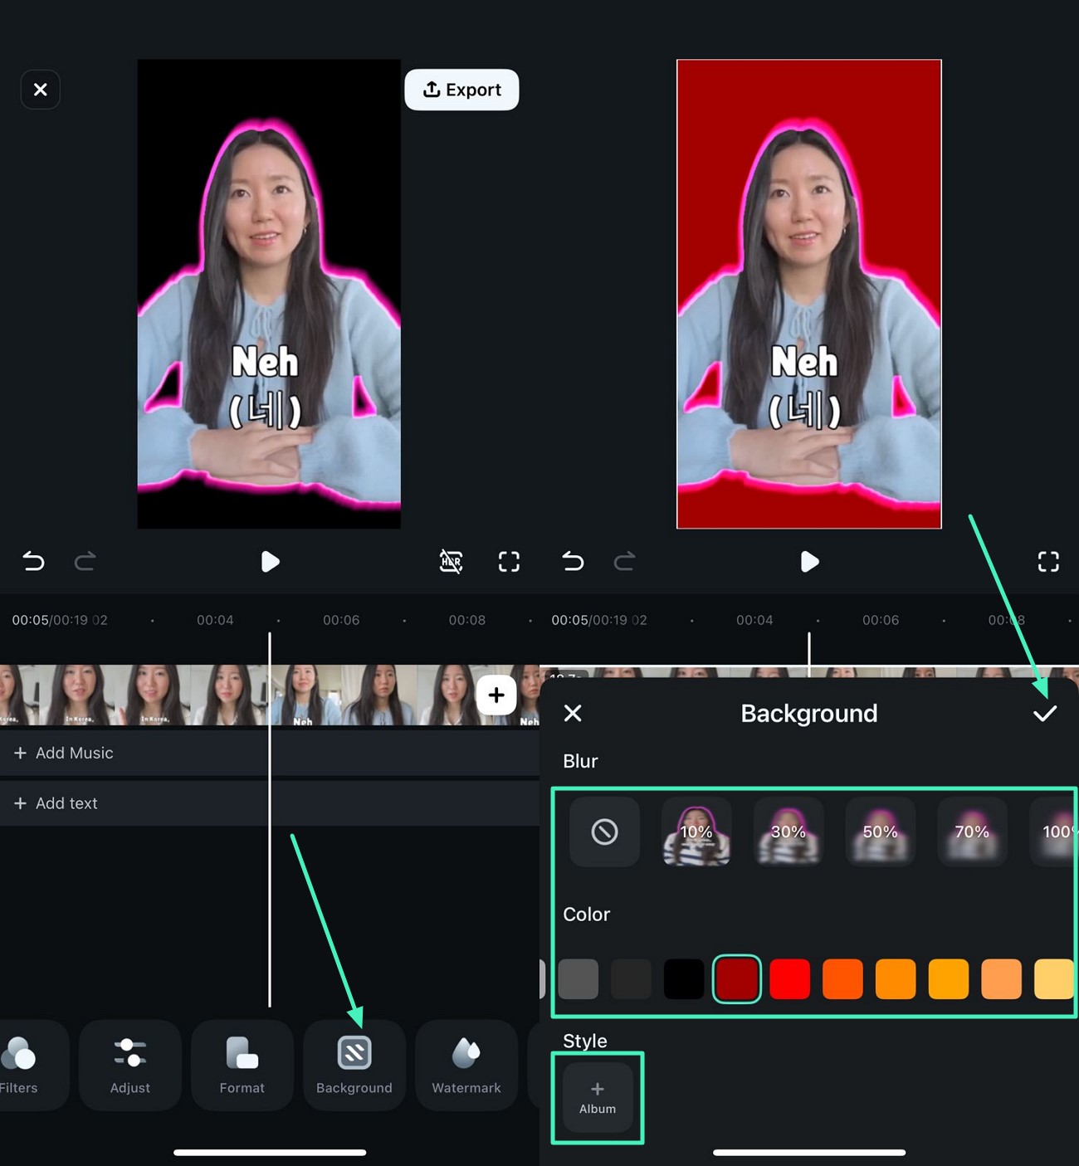Enable 30% background blur
The height and width of the screenshot is (1166, 1079).
pos(788,832)
